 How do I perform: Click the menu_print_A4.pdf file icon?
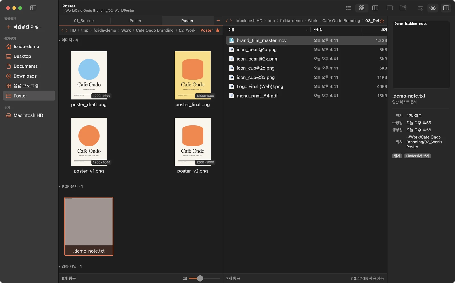232,96
